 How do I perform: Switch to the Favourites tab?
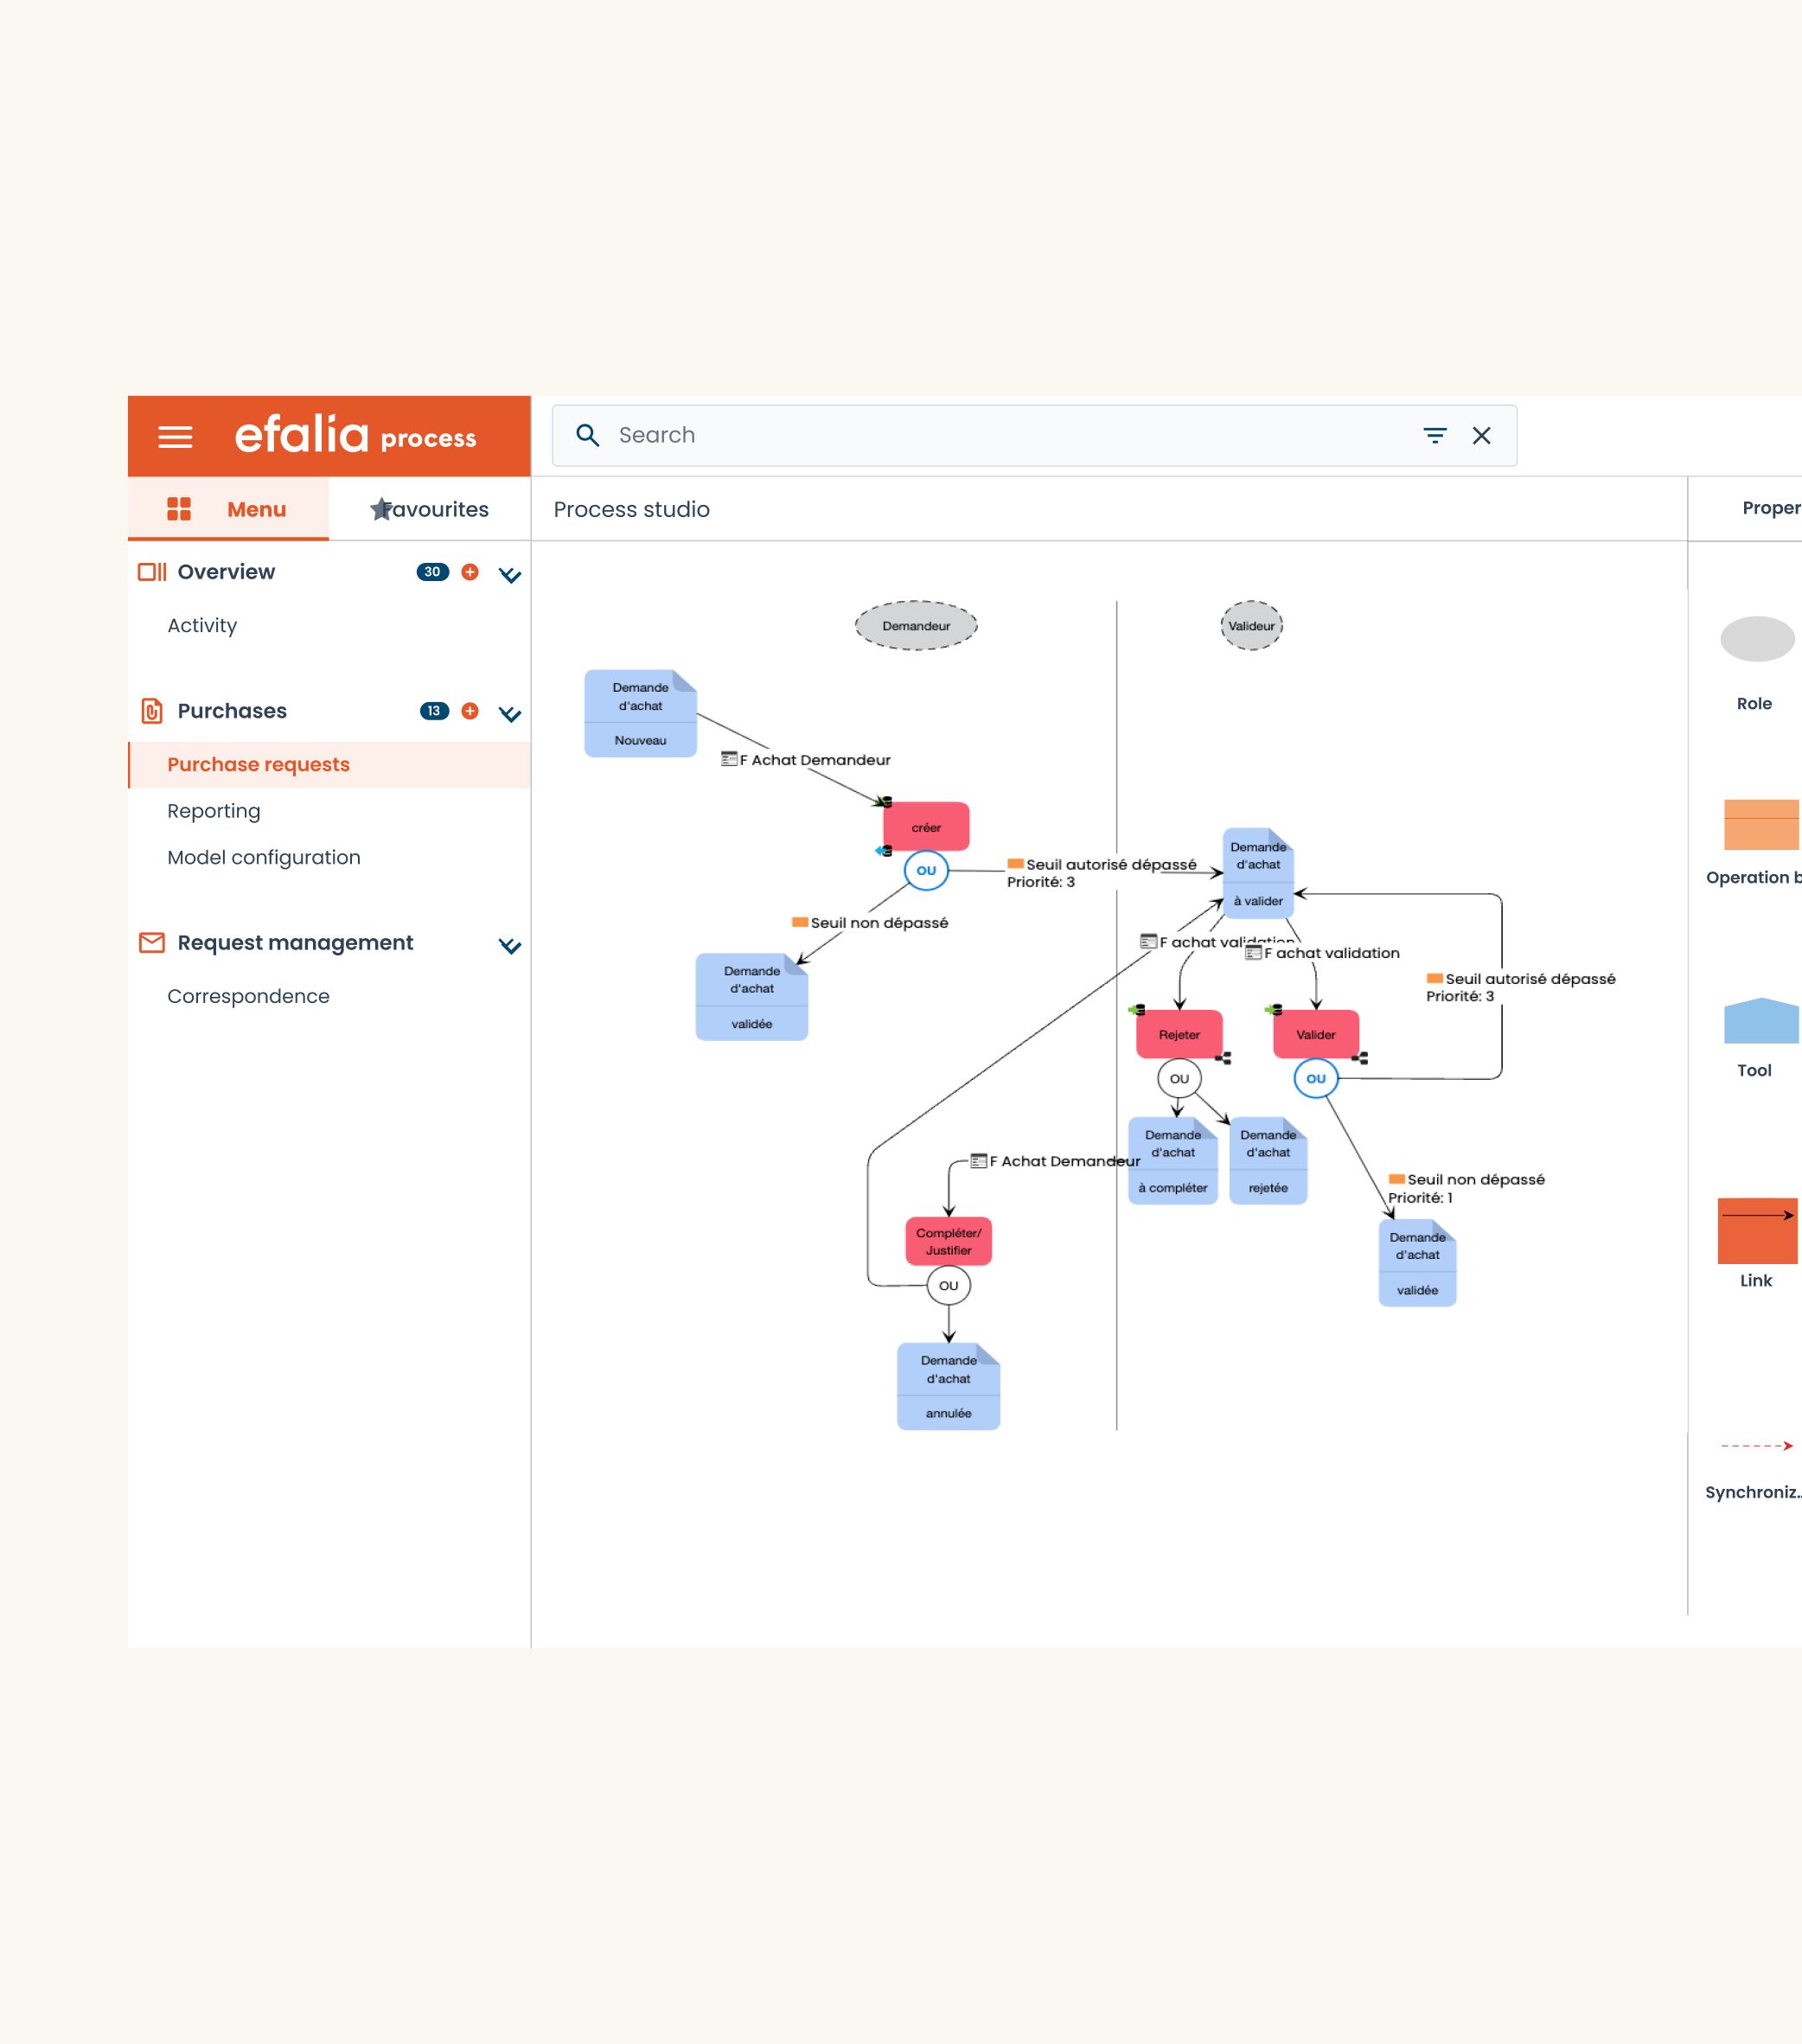click(x=430, y=509)
